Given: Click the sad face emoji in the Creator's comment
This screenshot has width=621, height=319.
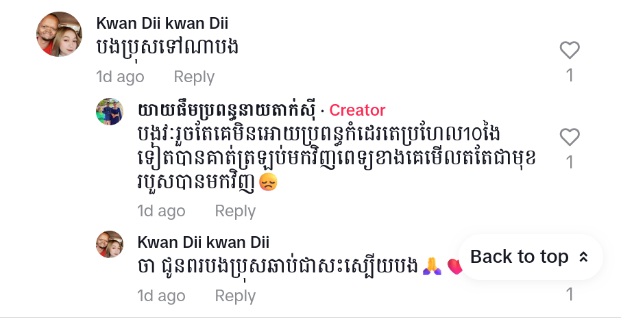Looking at the screenshot, I should tap(268, 183).
